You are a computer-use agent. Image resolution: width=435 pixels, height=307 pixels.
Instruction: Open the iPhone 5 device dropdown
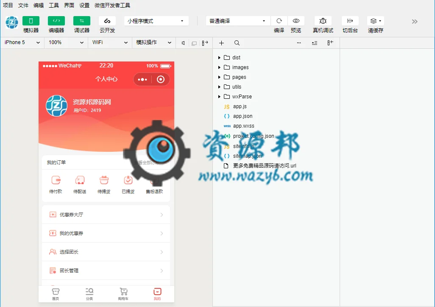pyautogui.click(x=22, y=42)
